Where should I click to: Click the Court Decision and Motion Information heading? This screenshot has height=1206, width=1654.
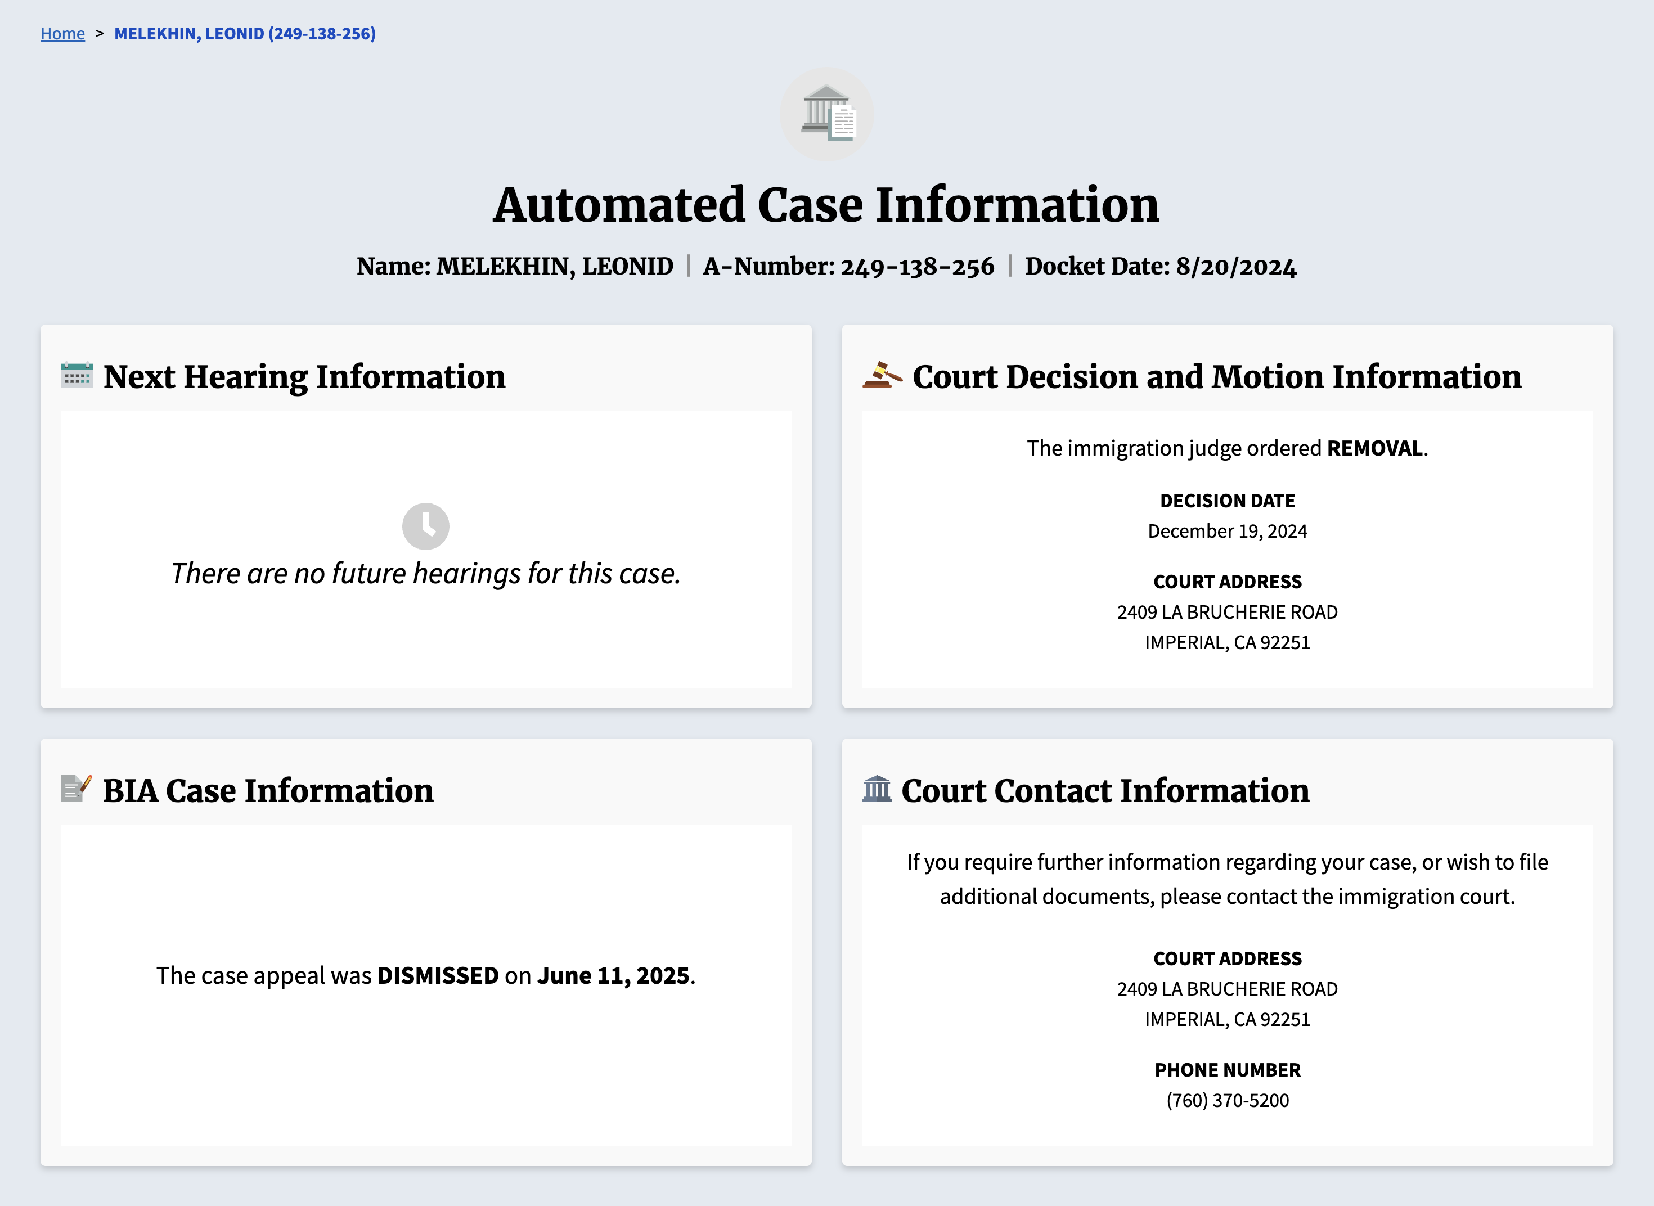tap(1217, 377)
